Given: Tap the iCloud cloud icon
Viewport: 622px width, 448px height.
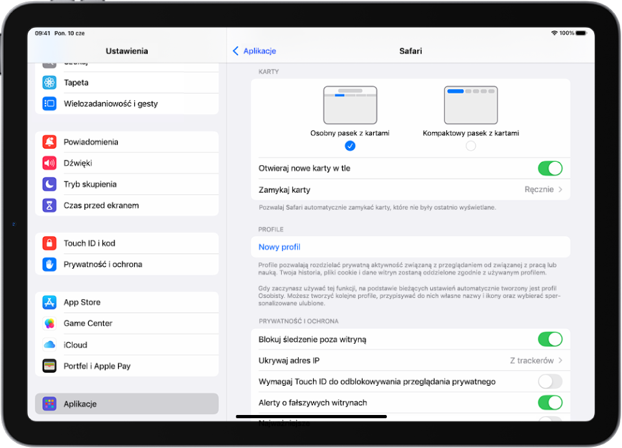Looking at the screenshot, I should (x=49, y=345).
